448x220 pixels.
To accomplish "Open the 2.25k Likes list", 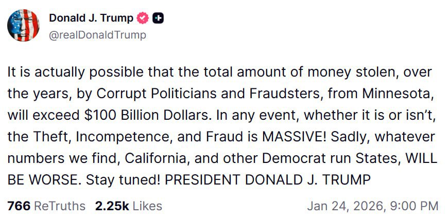I will pos(112,206).
